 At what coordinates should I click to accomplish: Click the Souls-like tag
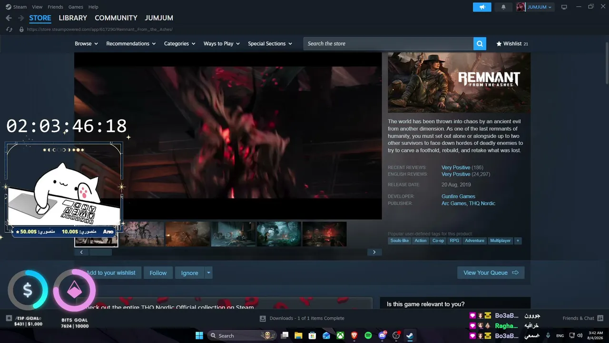pyautogui.click(x=400, y=241)
